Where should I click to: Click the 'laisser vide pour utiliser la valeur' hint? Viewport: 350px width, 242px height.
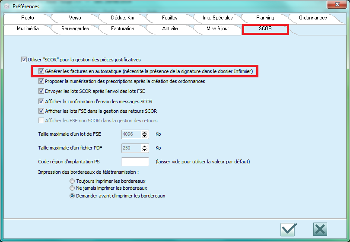[x=203, y=162]
